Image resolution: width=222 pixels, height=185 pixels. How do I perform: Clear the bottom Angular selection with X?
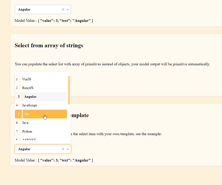pos(63,149)
